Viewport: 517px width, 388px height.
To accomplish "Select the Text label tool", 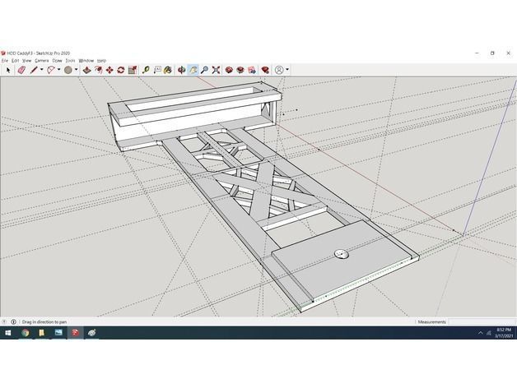I will click(157, 70).
